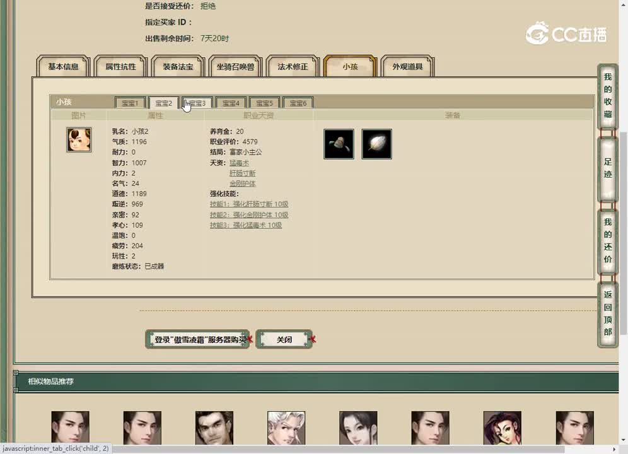Open 技能2 强化金刚护体 10级 link
This screenshot has height=454, width=628.
(x=249, y=215)
